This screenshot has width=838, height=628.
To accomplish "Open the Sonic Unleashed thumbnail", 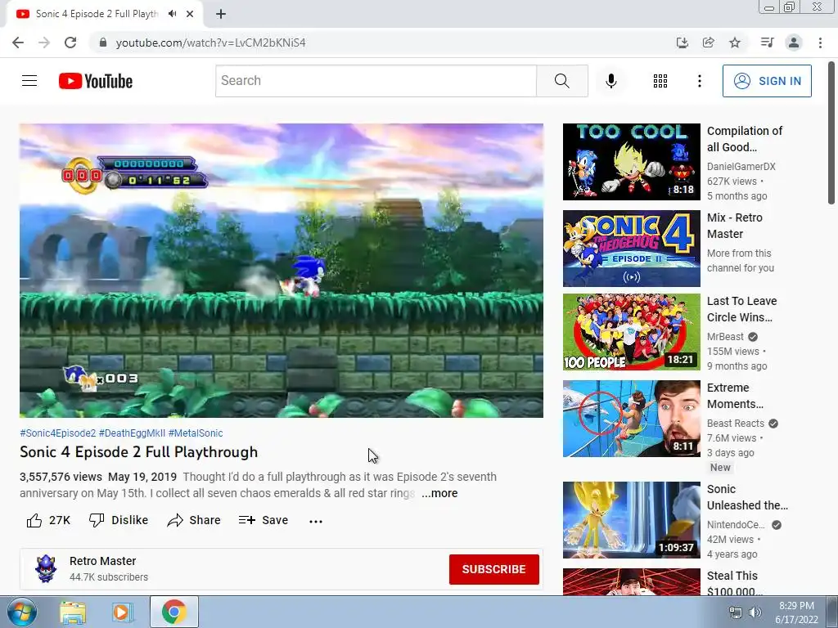I will coord(631,520).
